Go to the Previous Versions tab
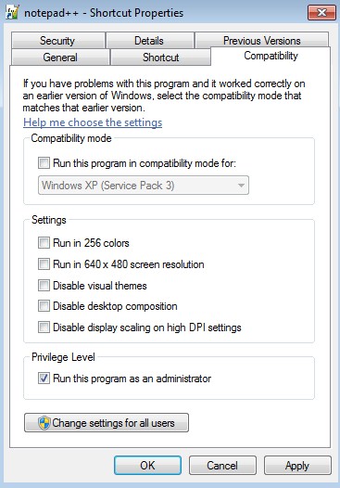Screen dimensions: 340x488 [261, 41]
